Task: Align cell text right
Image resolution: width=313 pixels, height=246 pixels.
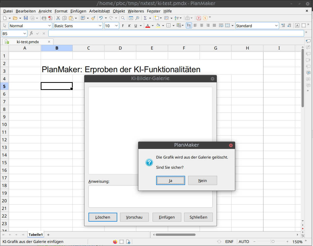Action: 208,25
